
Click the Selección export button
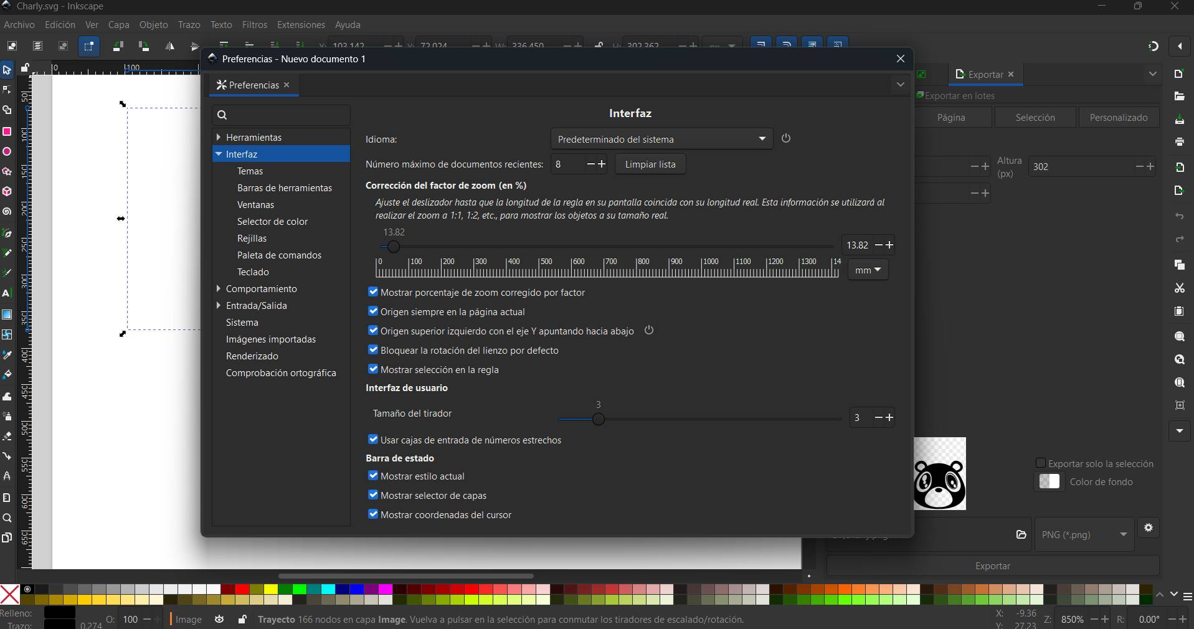click(x=1035, y=118)
